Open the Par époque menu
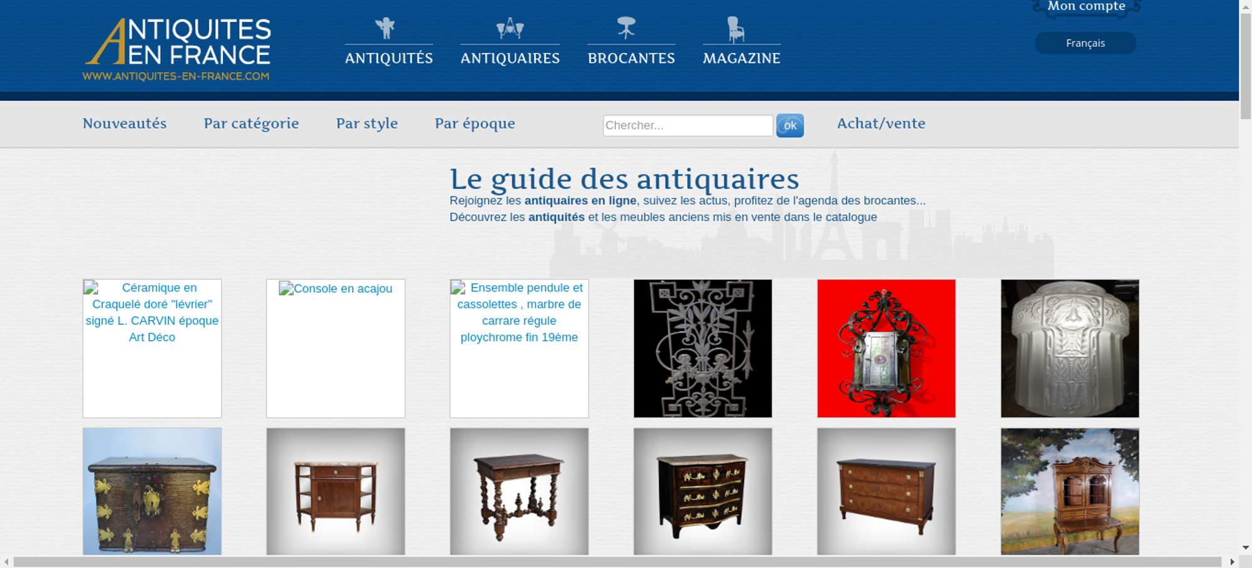This screenshot has width=1252, height=568. pyautogui.click(x=475, y=124)
